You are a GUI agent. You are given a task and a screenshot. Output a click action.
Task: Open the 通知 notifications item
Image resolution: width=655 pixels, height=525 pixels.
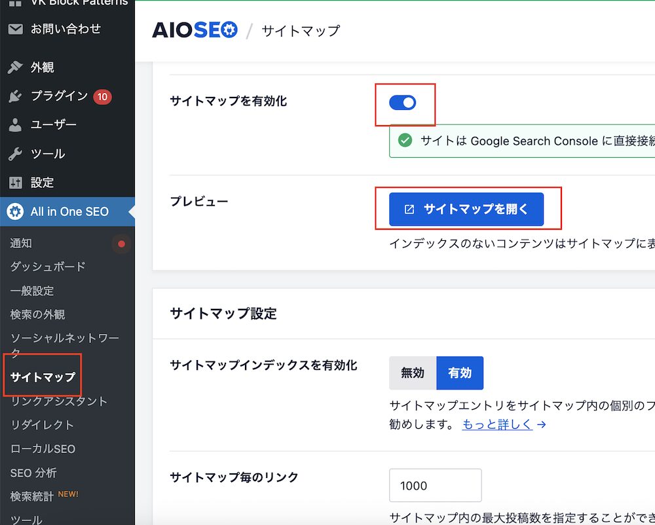click(x=21, y=244)
